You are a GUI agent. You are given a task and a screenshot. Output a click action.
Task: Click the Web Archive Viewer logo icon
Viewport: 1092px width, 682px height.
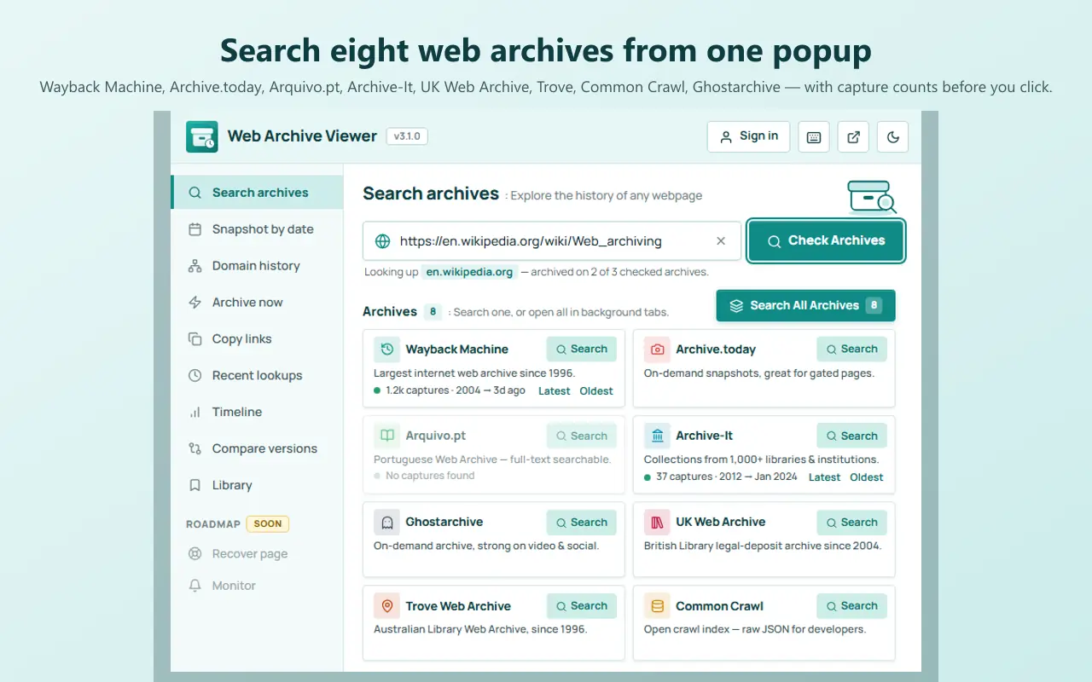202,136
